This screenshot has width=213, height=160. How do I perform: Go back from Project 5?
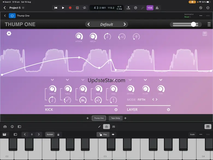tap(5, 8)
